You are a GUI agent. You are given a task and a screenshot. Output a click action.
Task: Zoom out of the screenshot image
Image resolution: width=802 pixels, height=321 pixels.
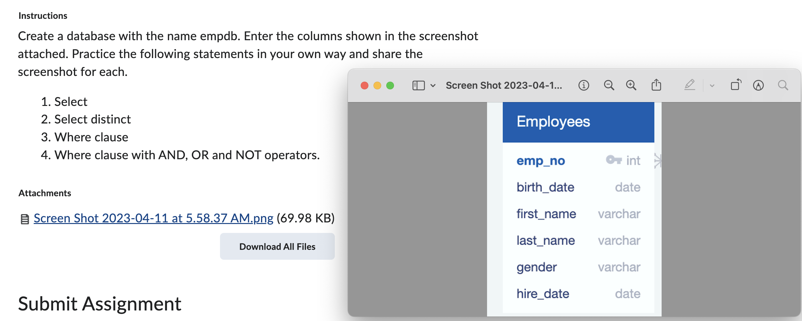[x=609, y=85]
